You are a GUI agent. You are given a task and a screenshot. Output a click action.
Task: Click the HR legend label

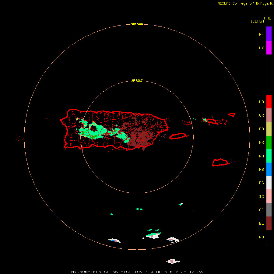[x=261, y=142]
